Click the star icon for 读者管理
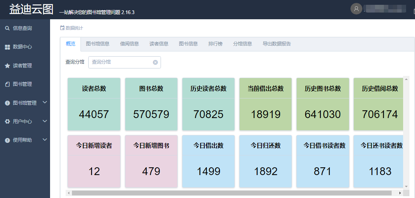The width and height of the screenshot is (415, 198). click(x=7, y=66)
